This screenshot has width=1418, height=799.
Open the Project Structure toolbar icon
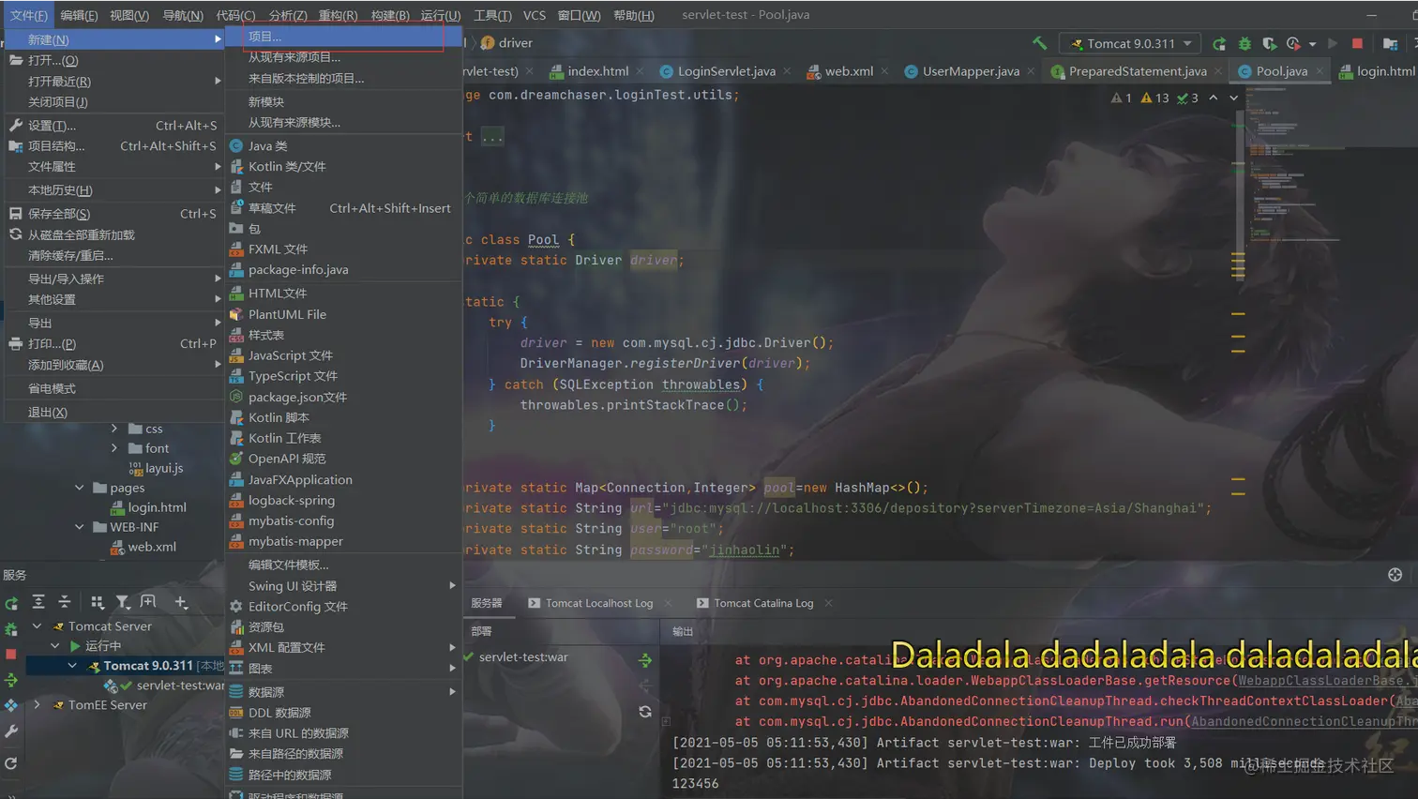1390,43
